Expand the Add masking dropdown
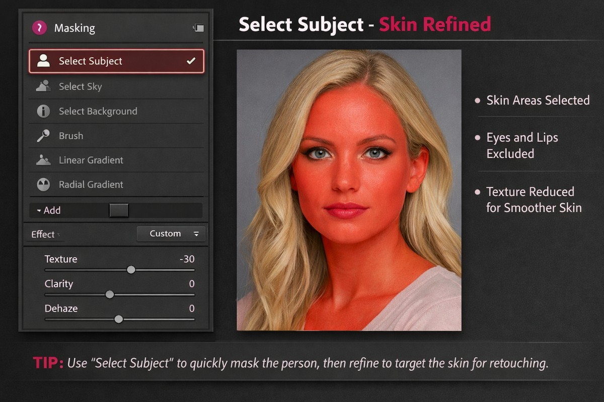The width and height of the screenshot is (604, 402). point(48,210)
